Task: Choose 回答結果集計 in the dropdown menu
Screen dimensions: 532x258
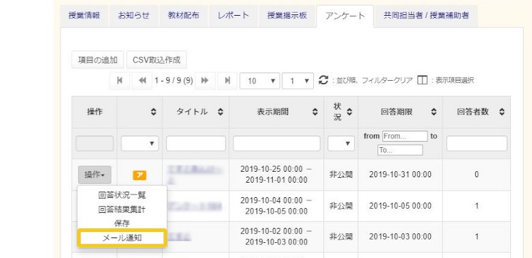Action: tap(122, 209)
